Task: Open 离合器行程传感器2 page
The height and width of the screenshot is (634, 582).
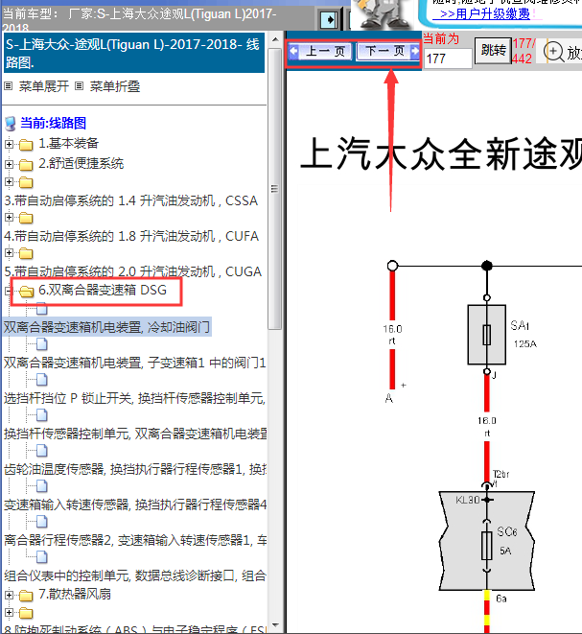Action: click(x=134, y=540)
